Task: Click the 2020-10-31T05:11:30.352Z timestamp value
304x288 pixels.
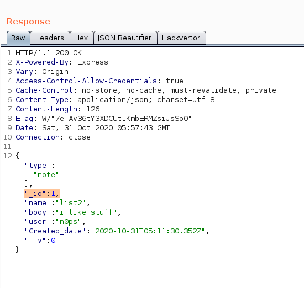Action: click(x=148, y=231)
